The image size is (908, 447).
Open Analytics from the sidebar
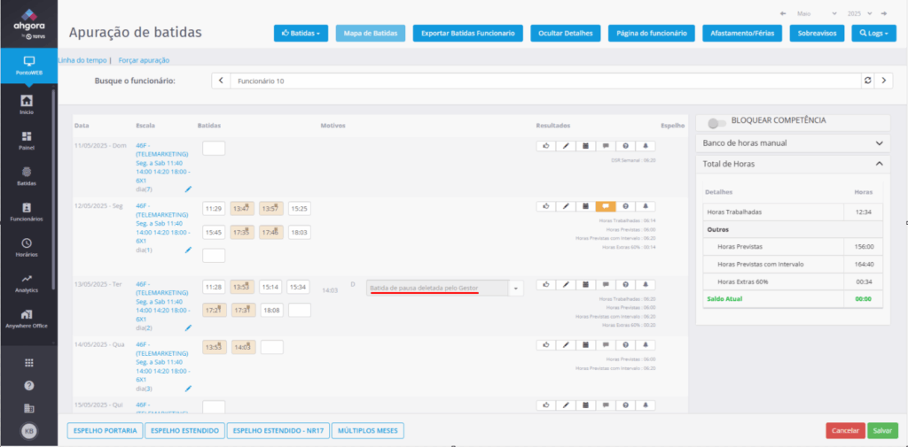tap(27, 282)
